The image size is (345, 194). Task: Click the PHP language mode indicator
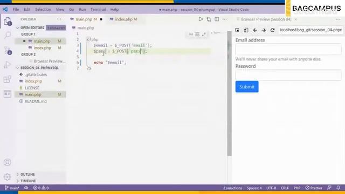[297, 188]
